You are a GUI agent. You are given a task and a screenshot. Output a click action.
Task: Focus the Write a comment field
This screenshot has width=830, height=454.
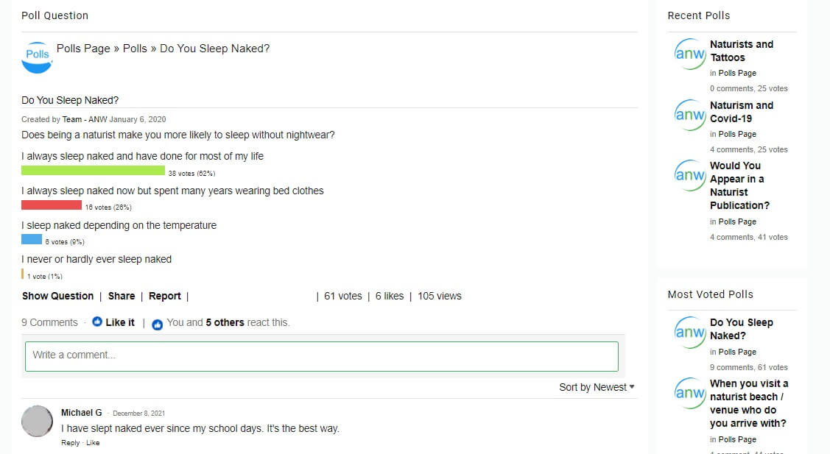322,356
